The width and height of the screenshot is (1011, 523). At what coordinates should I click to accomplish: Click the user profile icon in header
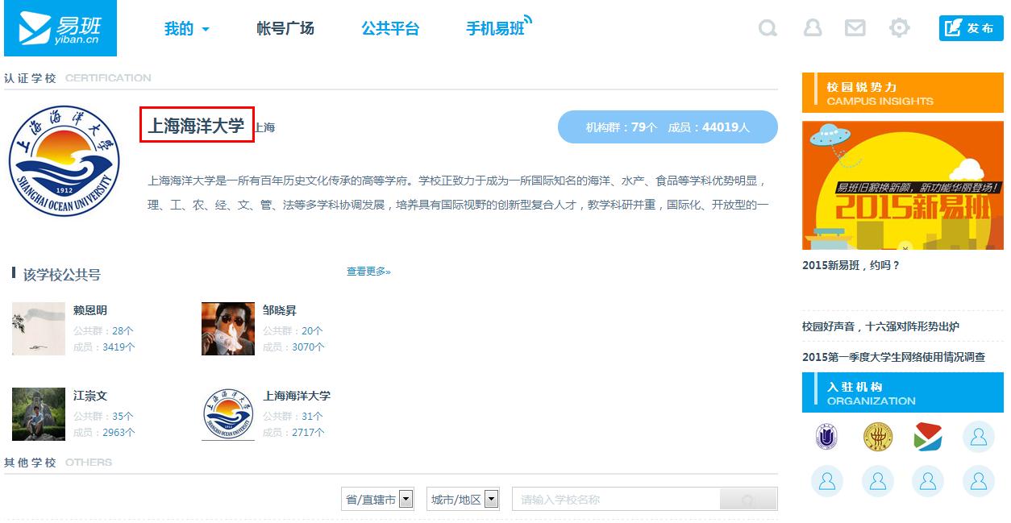click(x=812, y=28)
